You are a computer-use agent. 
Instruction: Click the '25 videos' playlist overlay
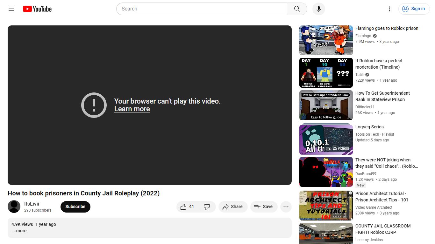[x=338, y=148]
